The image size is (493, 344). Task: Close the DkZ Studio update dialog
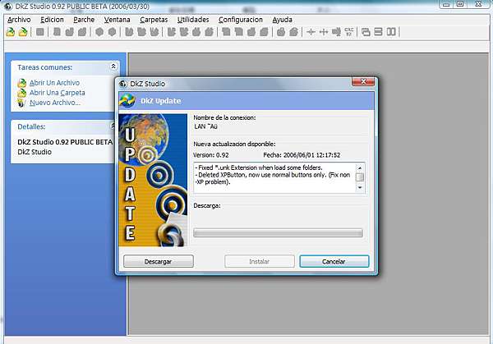[363, 81]
